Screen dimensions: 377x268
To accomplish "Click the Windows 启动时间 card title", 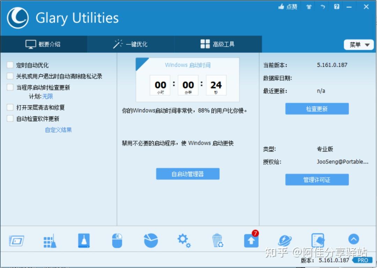I will coord(188,65).
